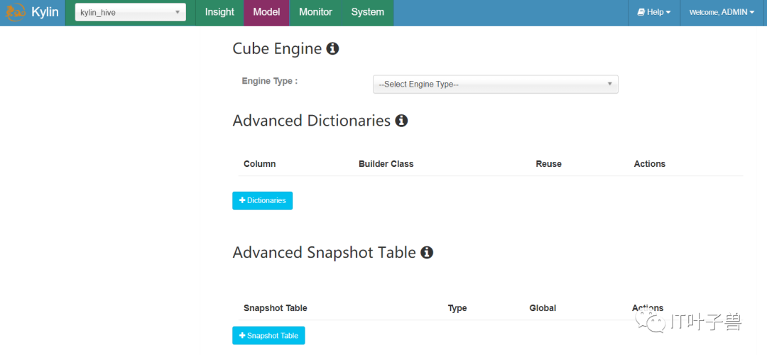
Task: Go to the Model tab
Action: click(x=266, y=13)
